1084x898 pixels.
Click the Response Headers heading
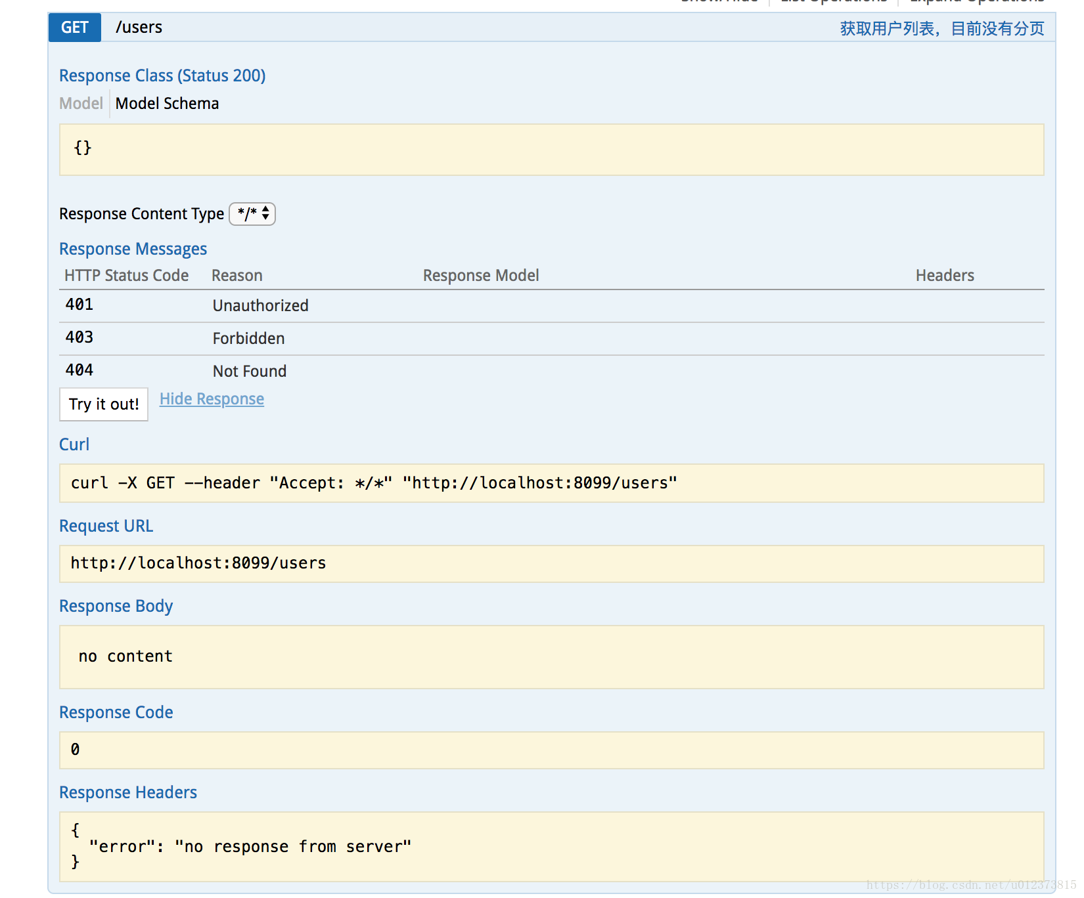pos(128,793)
